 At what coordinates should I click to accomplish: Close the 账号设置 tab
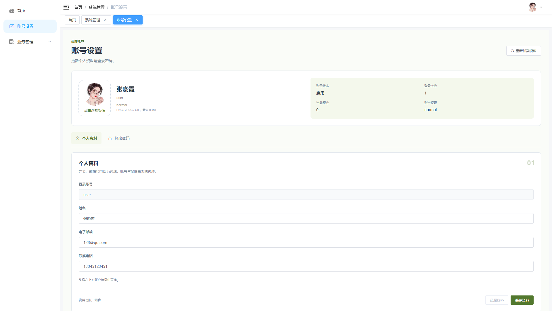(137, 20)
